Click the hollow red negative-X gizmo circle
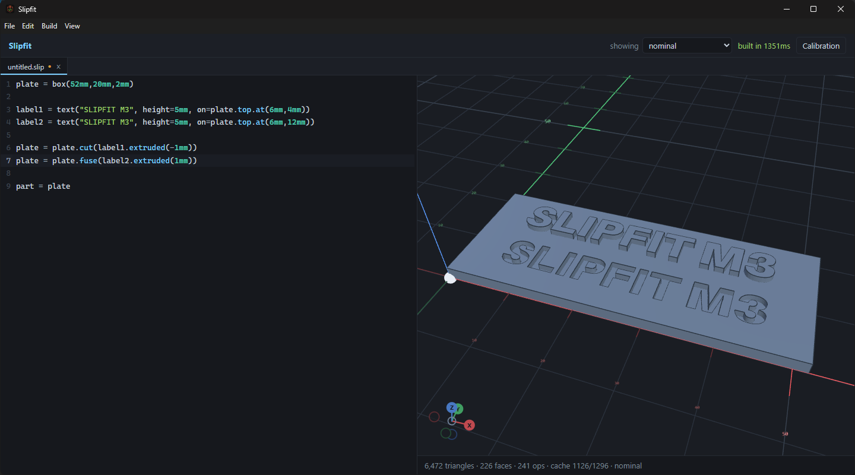The height and width of the screenshot is (475, 855). (434, 417)
